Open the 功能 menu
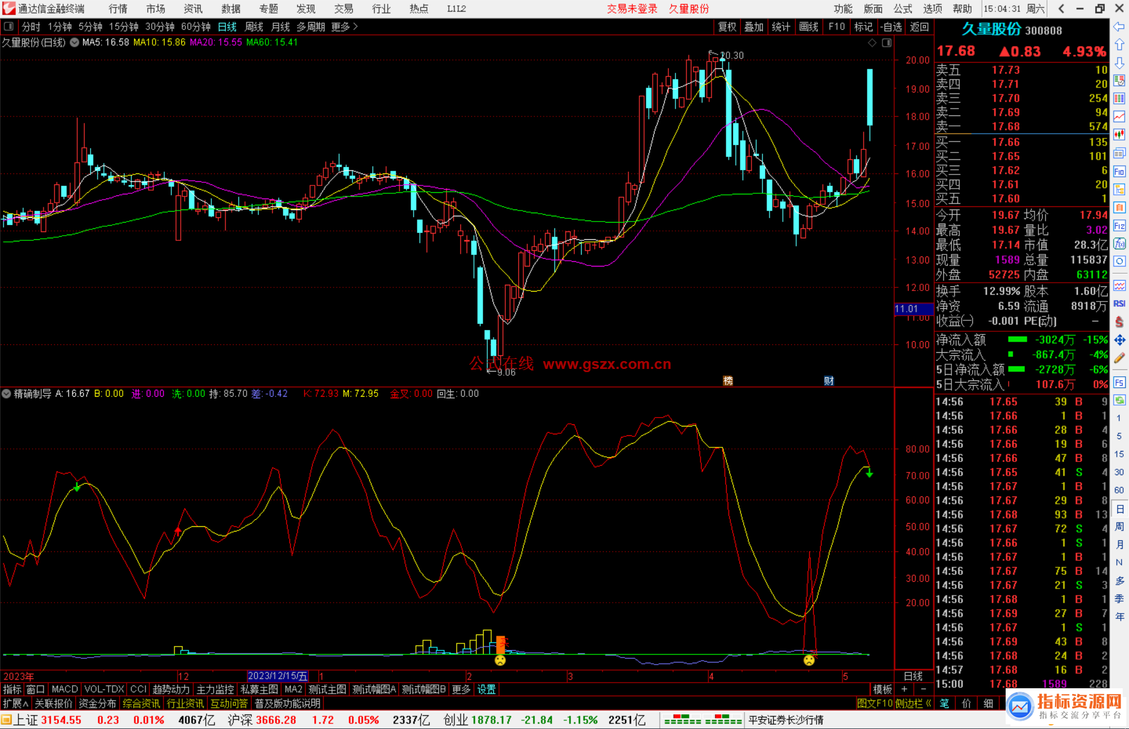 (843, 9)
